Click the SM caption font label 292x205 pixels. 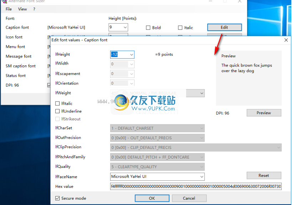(20, 66)
